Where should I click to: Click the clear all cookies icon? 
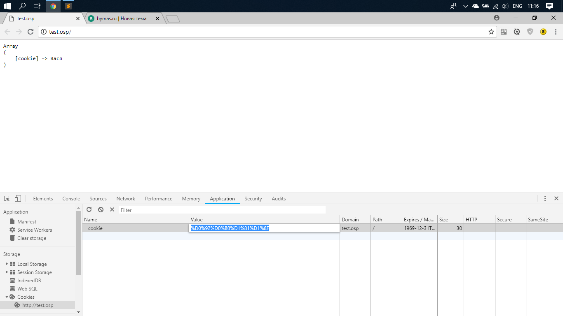(x=101, y=210)
